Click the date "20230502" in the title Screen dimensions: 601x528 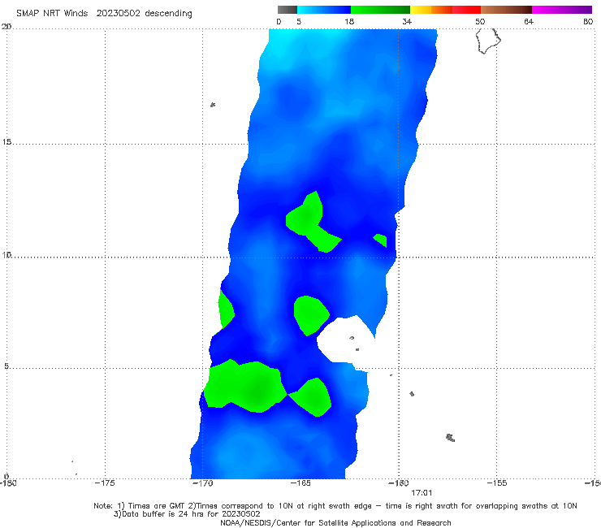(118, 13)
